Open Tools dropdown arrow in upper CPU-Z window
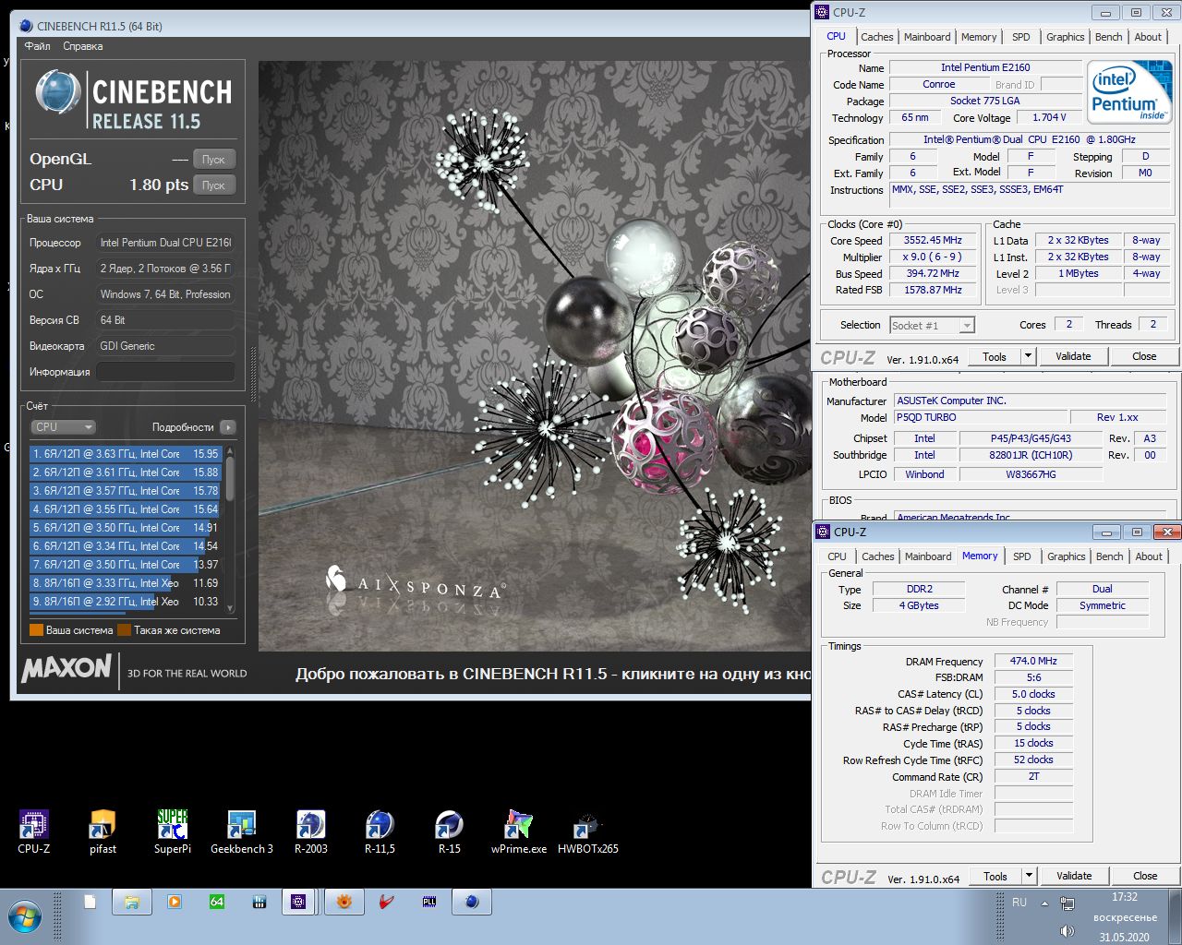Viewport: 1182px width, 945px height. pyautogui.click(x=1027, y=356)
